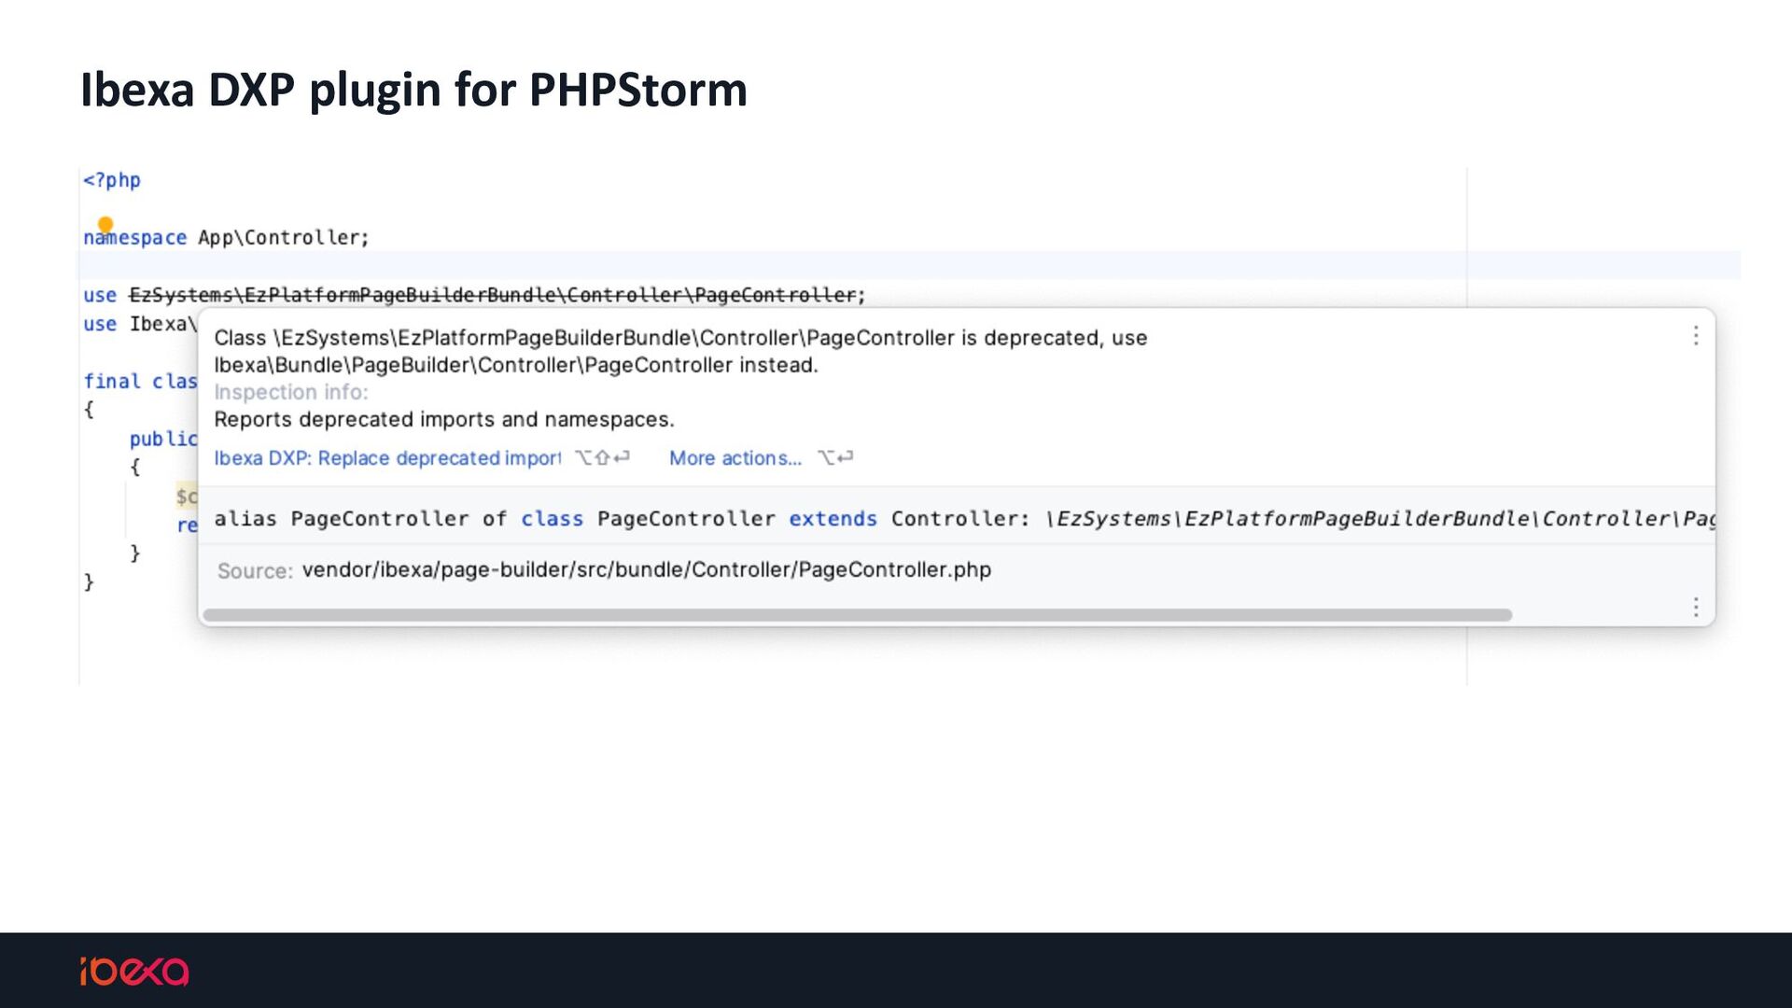Click the orange intention bulb icon by the namespace line
1792x1008 pixels.
tap(105, 225)
